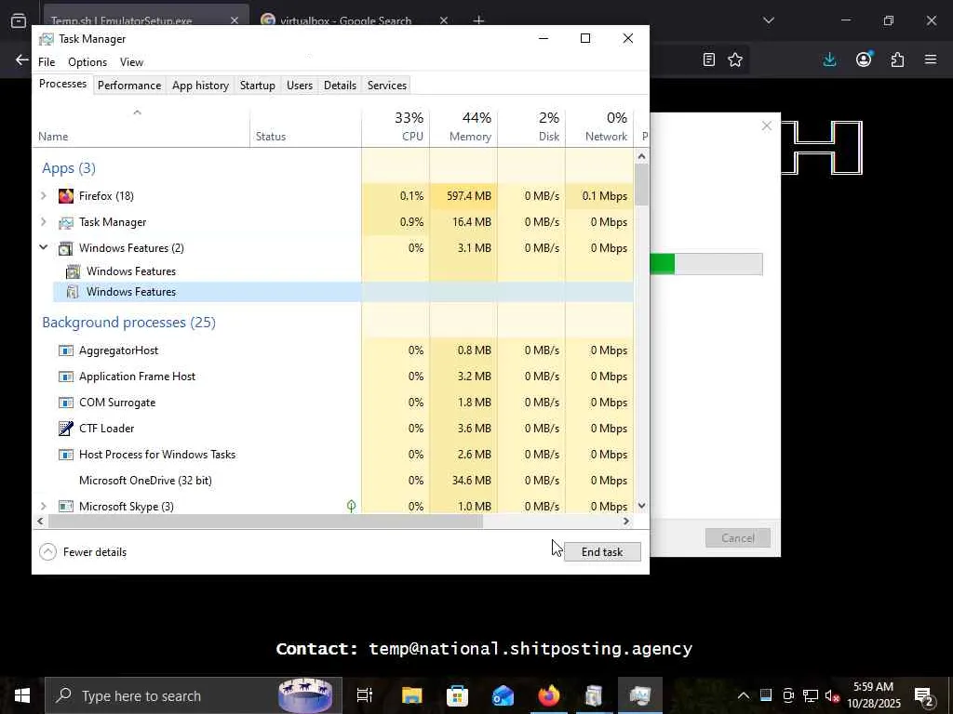Viewport: 953px width, 714px height.
Task: Switch to the Users tab
Action: pos(300,85)
